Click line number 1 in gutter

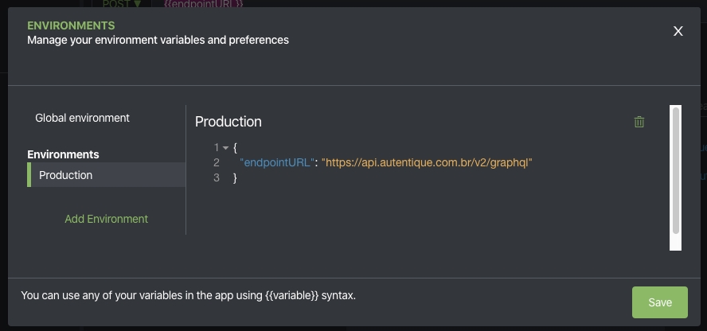(x=216, y=148)
